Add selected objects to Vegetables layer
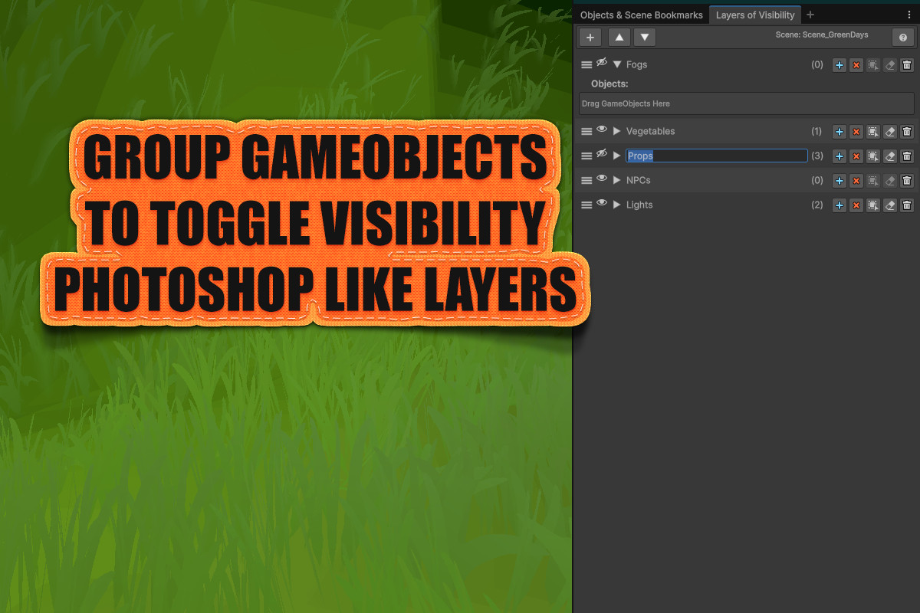Screen dimensions: 920x613 [839, 132]
